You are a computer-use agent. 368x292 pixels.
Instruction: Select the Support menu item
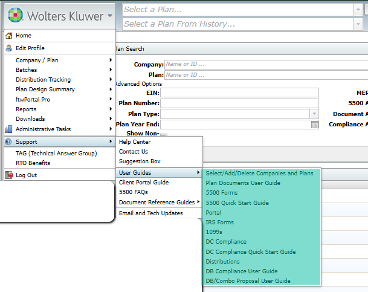[60, 142]
